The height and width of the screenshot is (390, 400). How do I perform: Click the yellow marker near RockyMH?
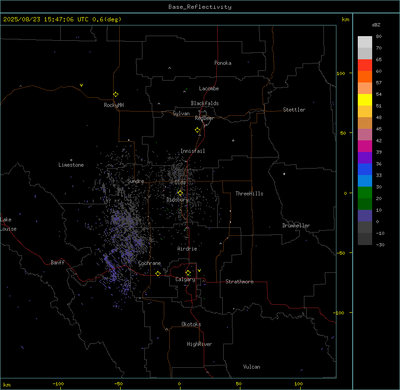[116, 94]
